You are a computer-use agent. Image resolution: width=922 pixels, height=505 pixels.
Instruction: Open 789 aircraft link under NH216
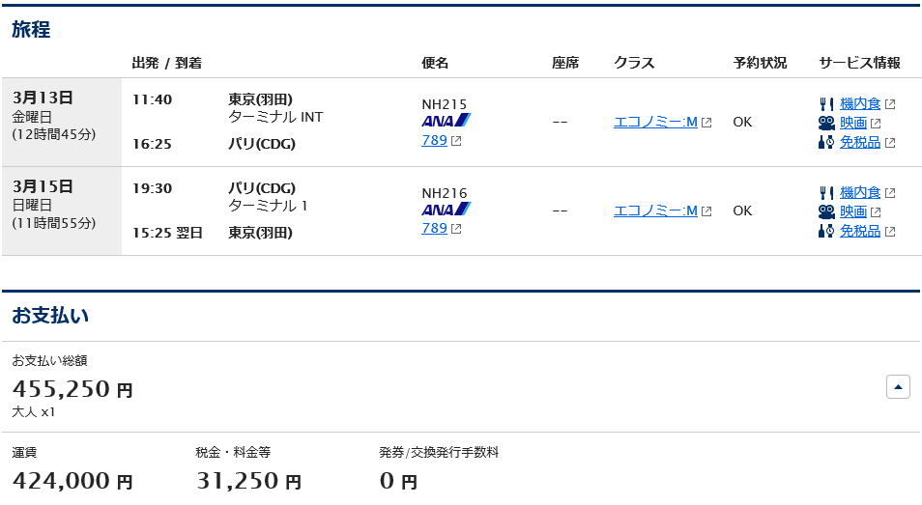coord(435,228)
